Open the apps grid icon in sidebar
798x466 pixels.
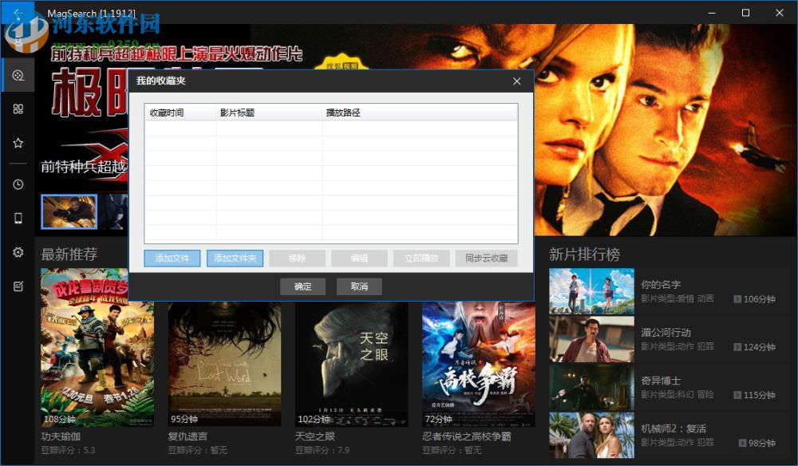point(18,109)
